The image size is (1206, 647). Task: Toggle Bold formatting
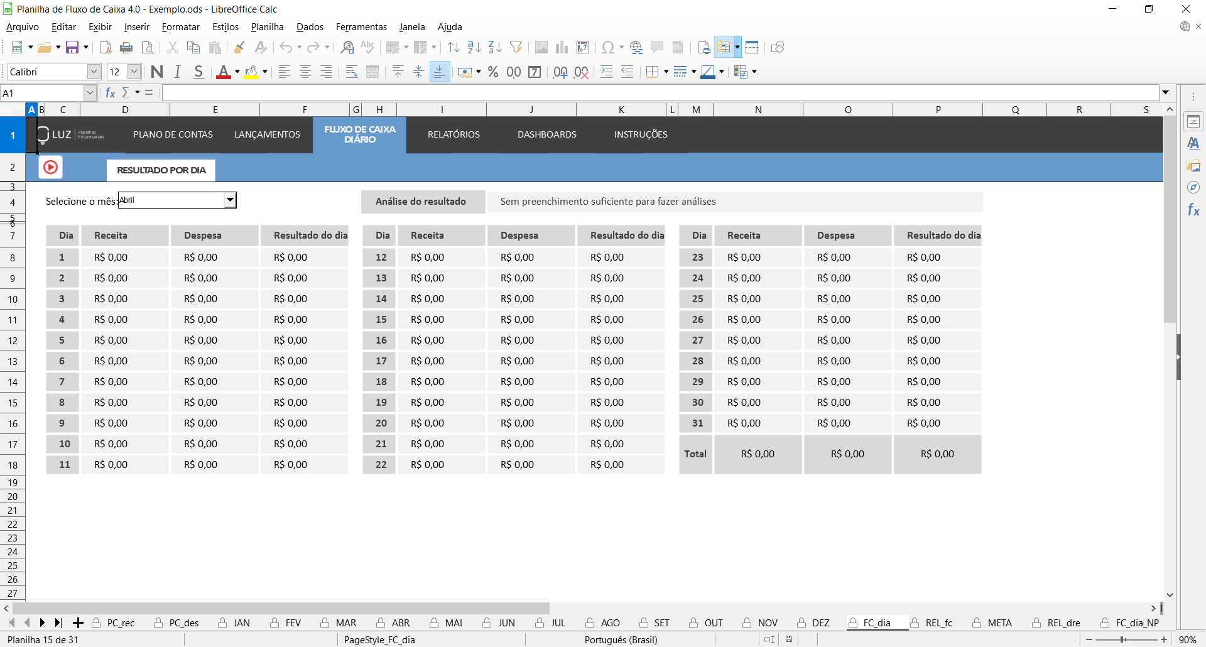point(157,72)
